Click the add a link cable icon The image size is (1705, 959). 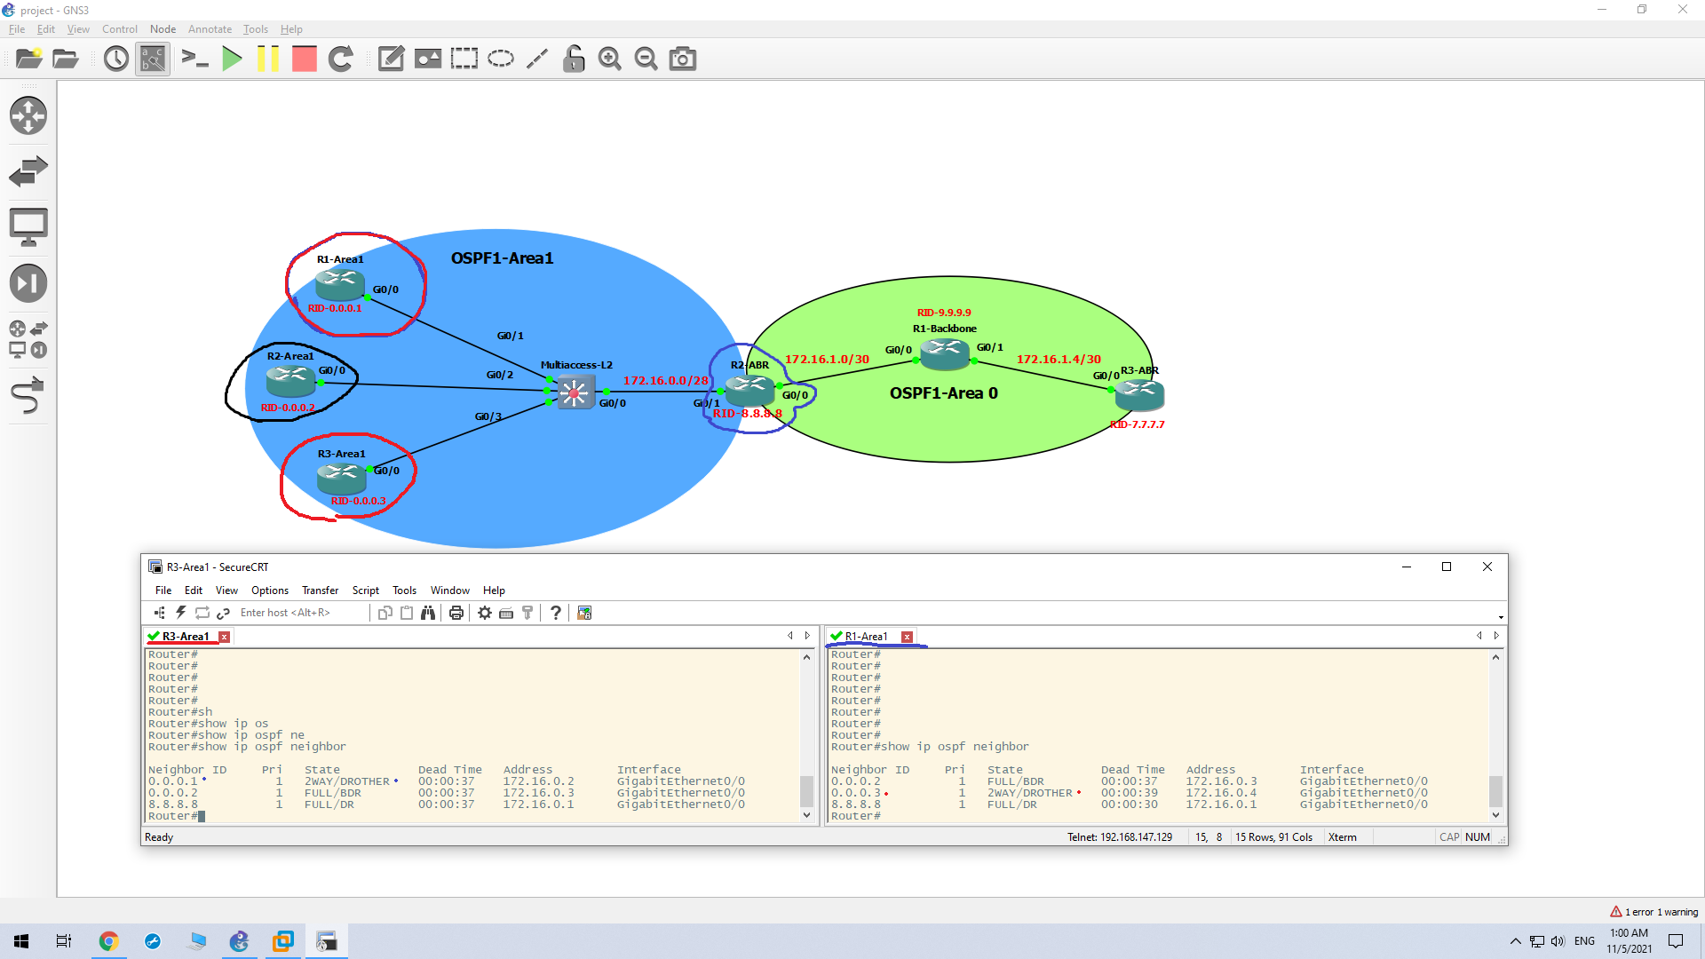(28, 396)
